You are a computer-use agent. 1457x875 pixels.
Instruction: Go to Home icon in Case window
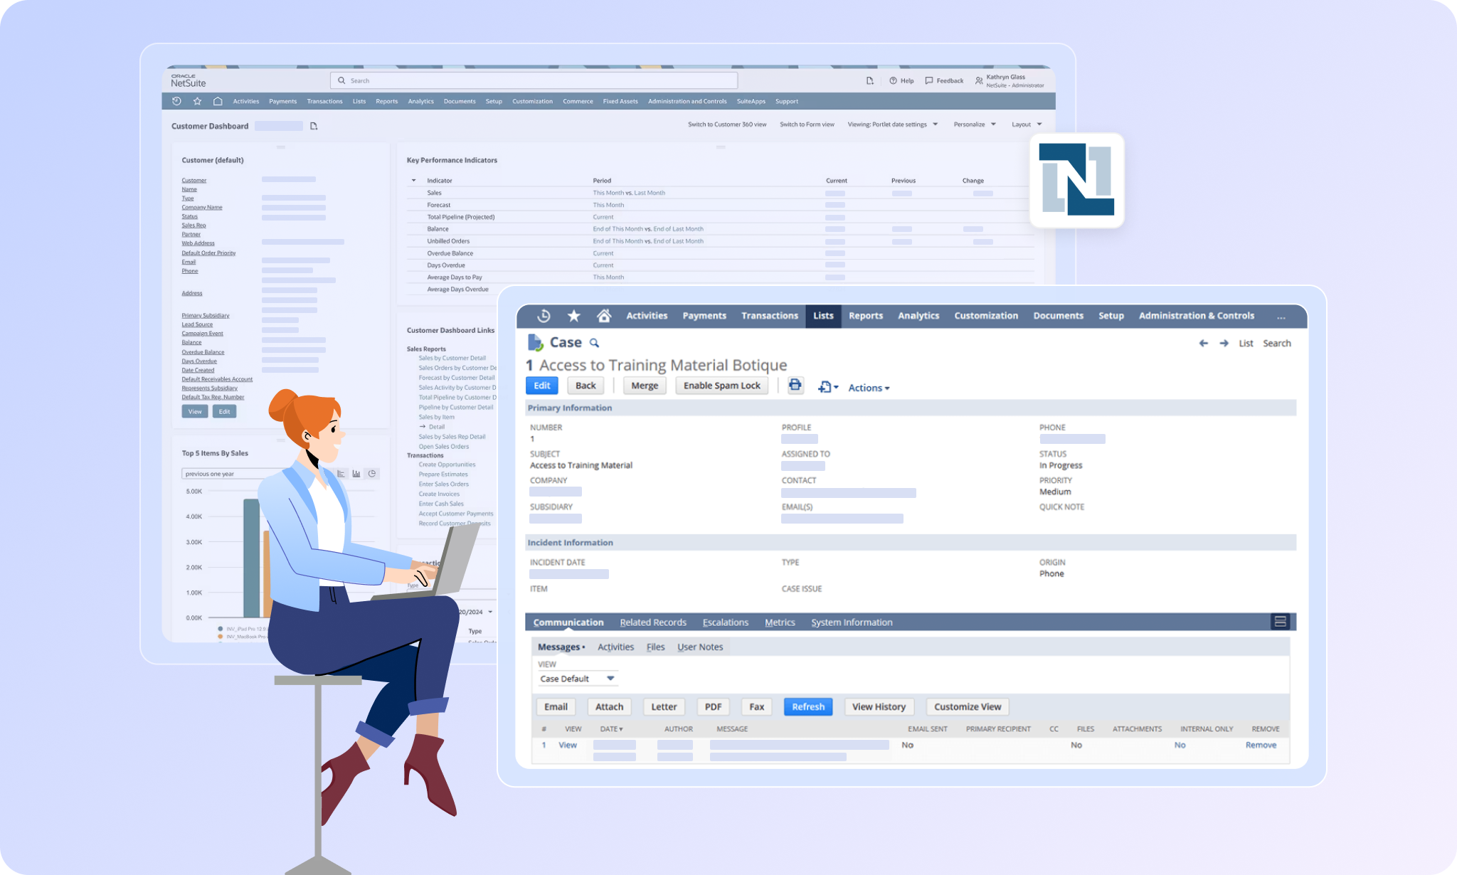point(604,316)
